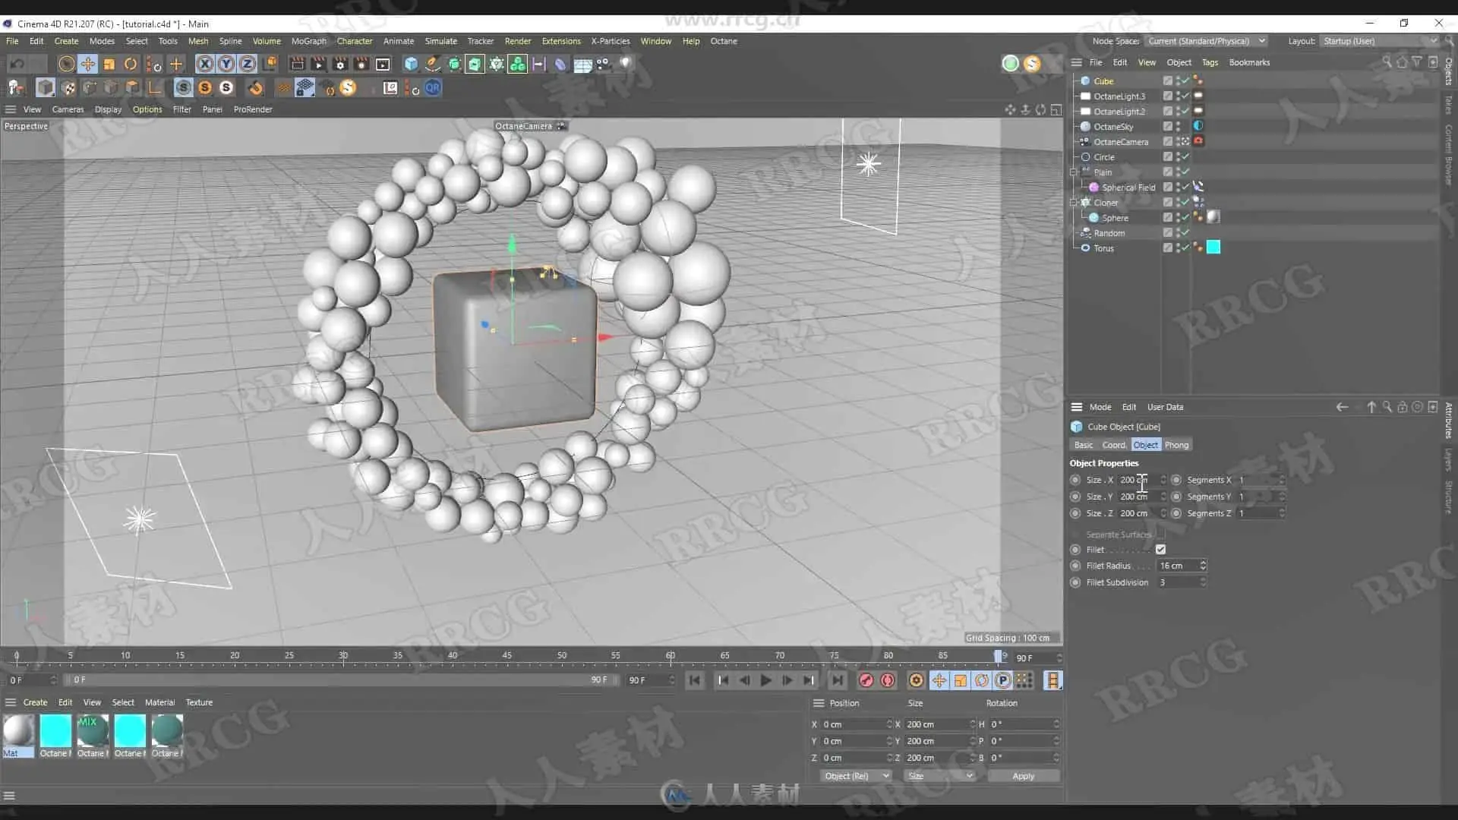Select the Move tool
This screenshot has width=1458, height=820.
tap(88, 65)
